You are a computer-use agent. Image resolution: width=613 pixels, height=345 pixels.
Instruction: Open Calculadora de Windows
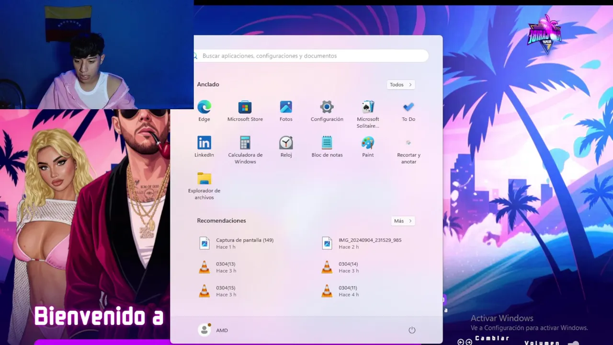coord(245,150)
